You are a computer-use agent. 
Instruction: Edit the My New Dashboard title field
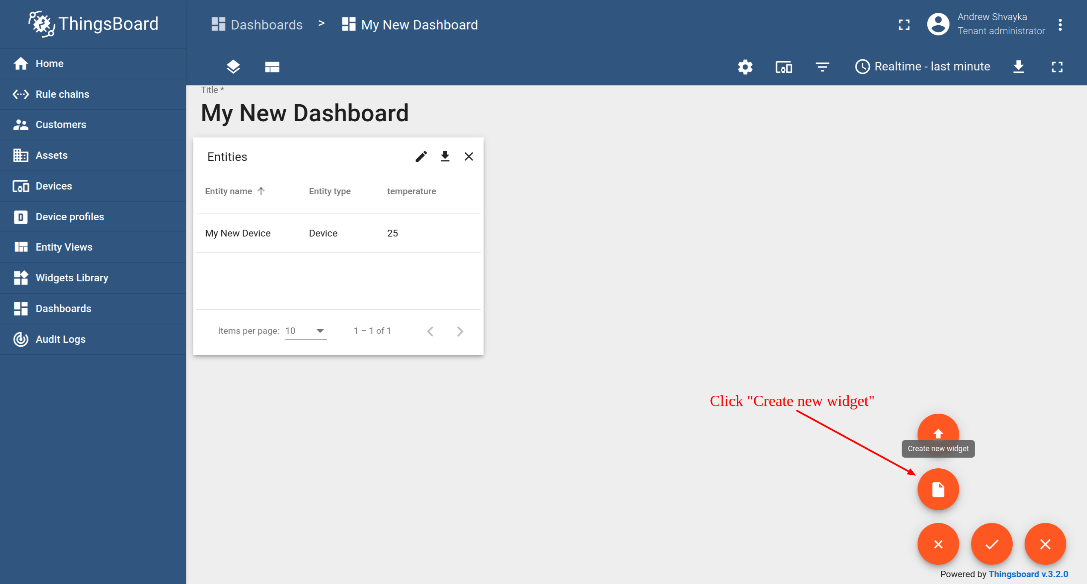305,113
